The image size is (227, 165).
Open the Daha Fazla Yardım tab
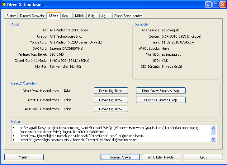(128, 16)
